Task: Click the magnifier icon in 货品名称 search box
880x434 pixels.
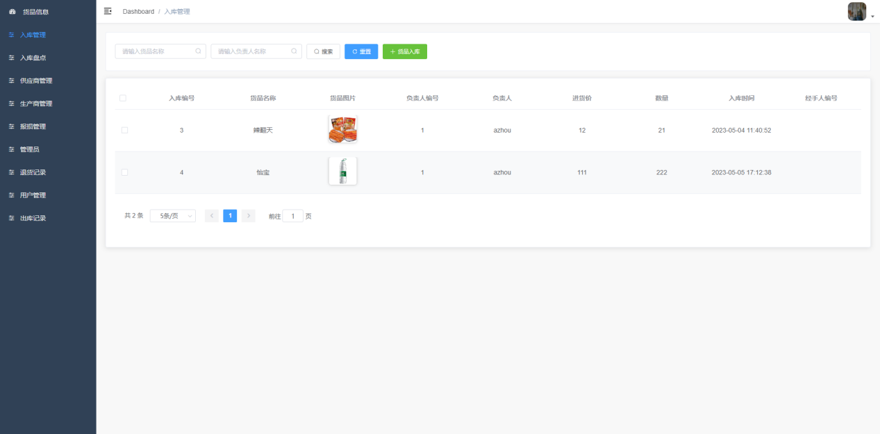Action: coord(198,51)
